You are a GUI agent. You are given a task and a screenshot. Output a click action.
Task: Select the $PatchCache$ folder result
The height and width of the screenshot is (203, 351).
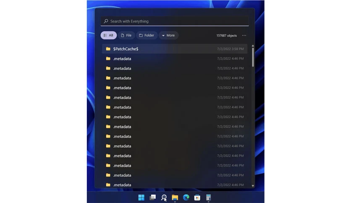(175, 49)
